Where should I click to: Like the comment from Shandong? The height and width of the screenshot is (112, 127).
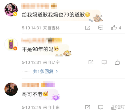click(114, 107)
